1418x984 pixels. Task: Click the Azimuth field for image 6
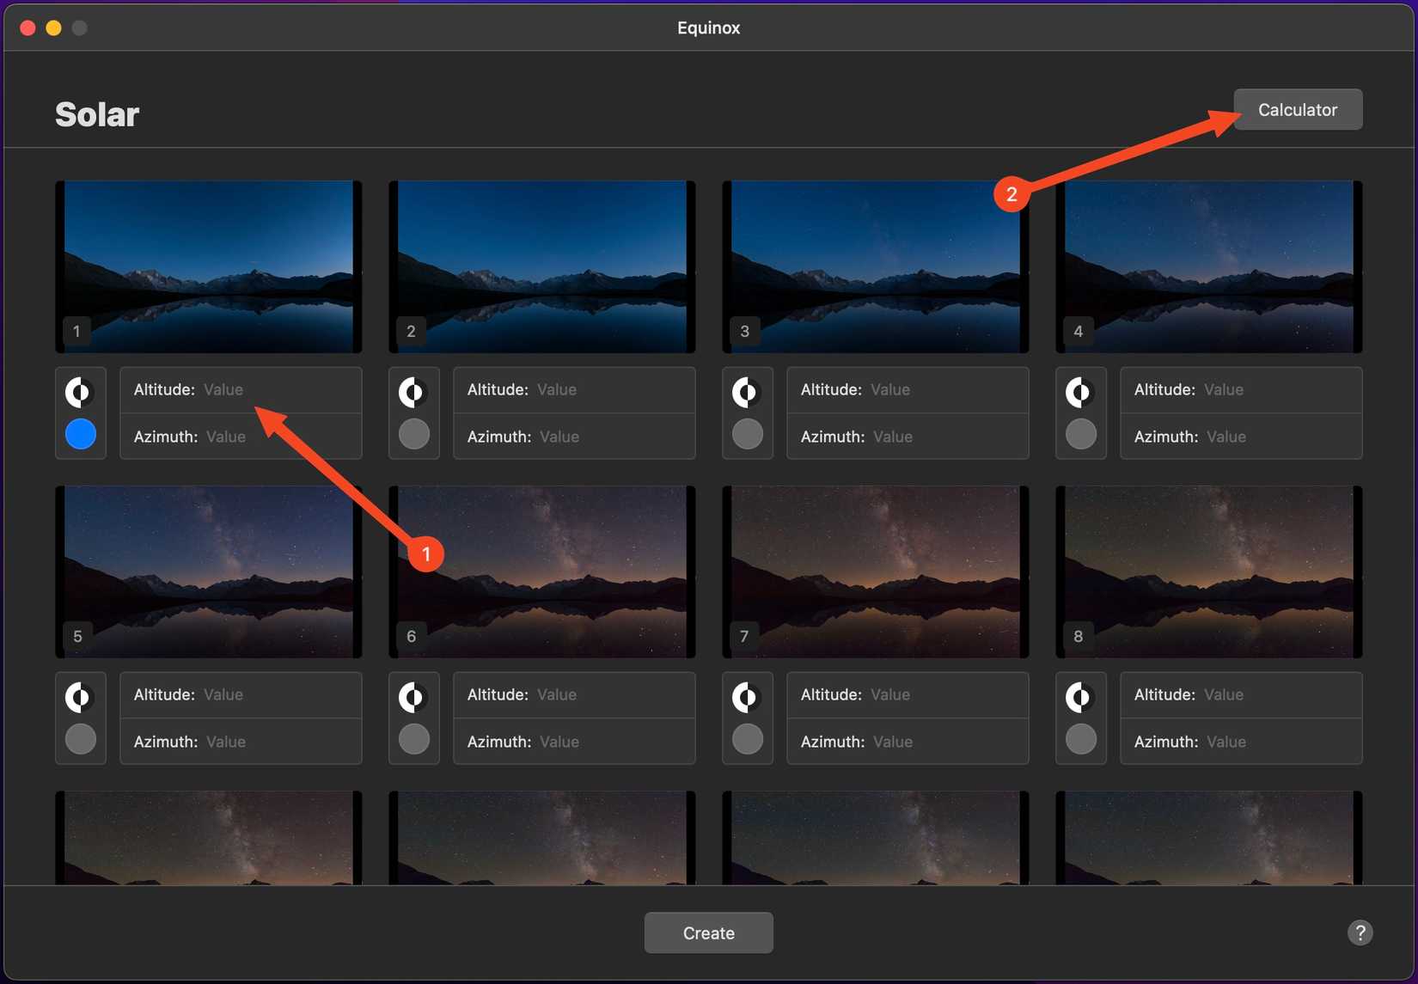574,742
